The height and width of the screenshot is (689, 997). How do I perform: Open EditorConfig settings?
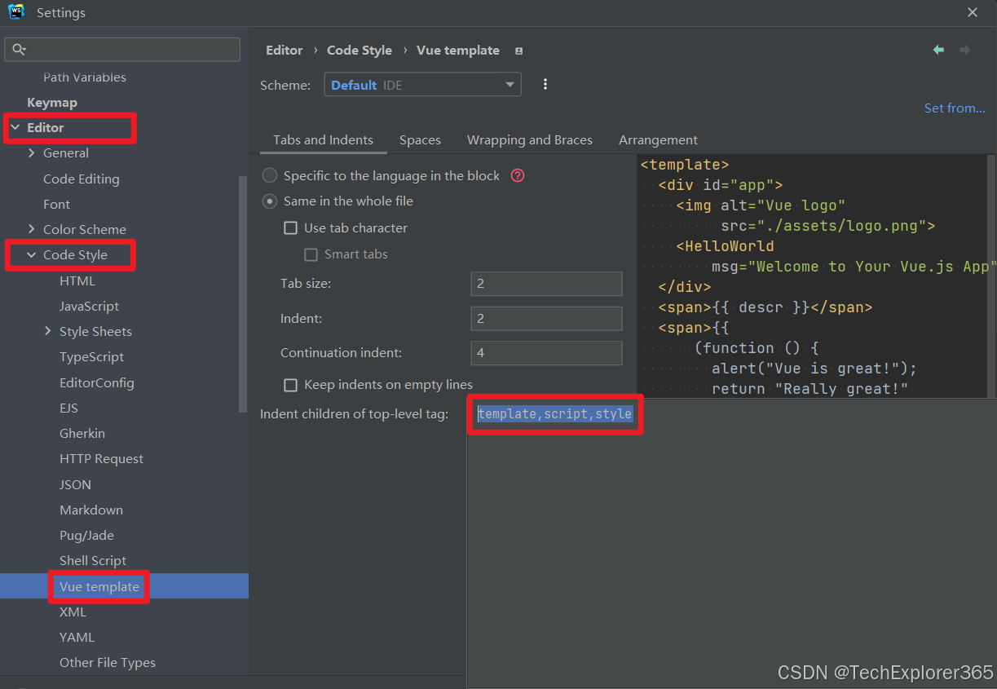[97, 383]
